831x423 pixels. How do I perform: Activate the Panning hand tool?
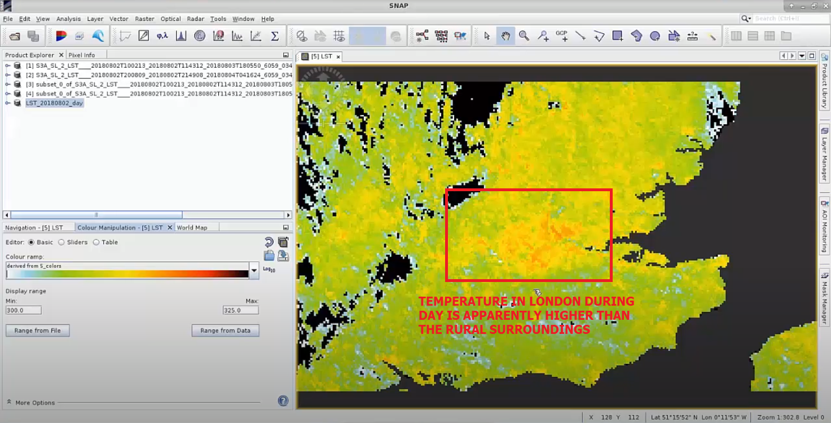pos(505,36)
